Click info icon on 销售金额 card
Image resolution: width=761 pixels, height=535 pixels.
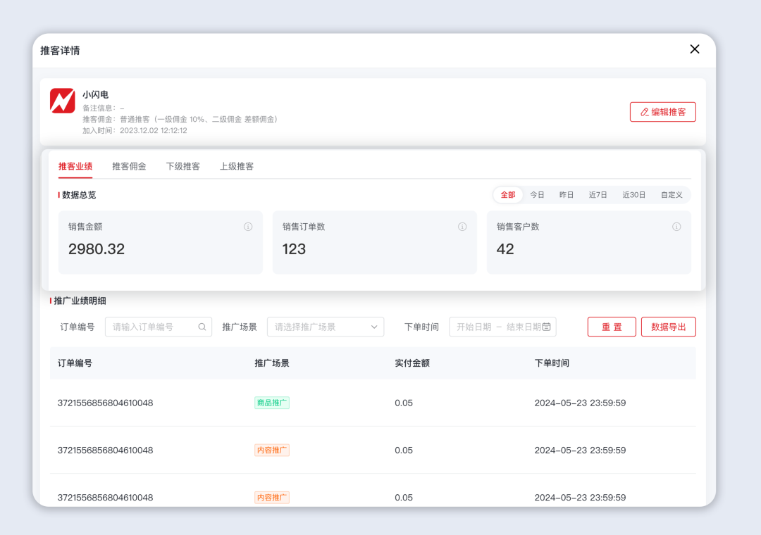[x=248, y=227]
